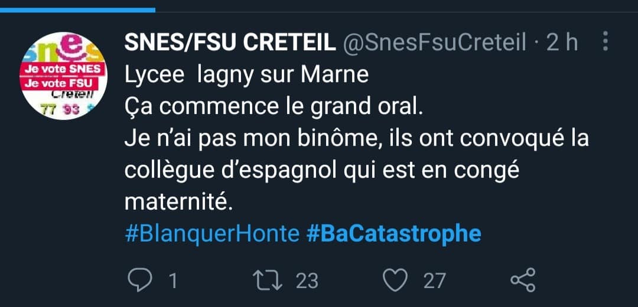Click the @SnesFsuCreteil handle
This screenshot has width=638, height=307.
434,43
